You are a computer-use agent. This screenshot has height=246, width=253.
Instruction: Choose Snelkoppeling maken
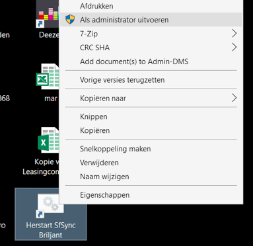pos(151,149)
